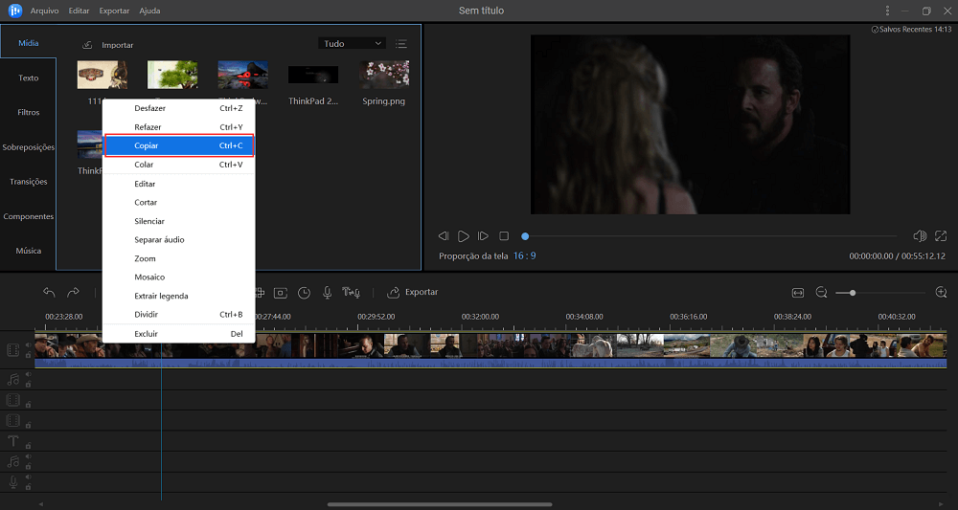Click the text track T icon
The height and width of the screenshot is (510, 958).
point(12,441)
